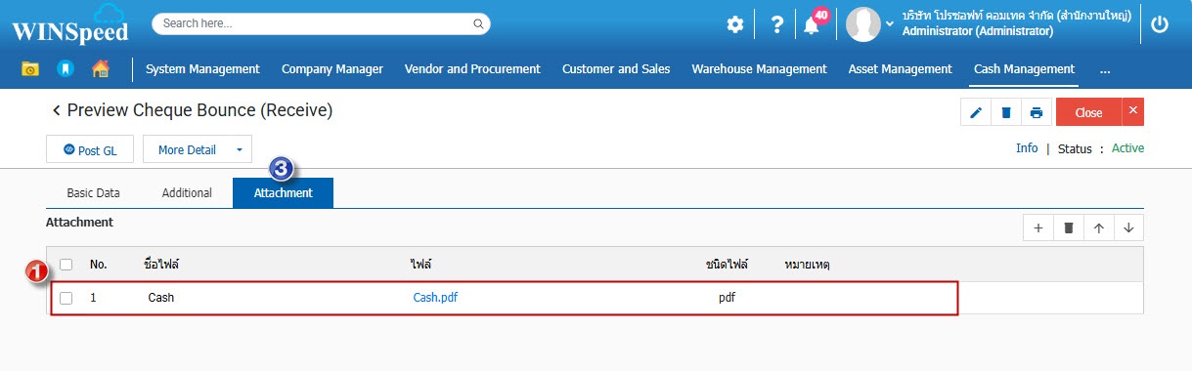This screenshot has width=1192, height=371.
Task: Open the help question mark icon
Action: coord(776,24)
